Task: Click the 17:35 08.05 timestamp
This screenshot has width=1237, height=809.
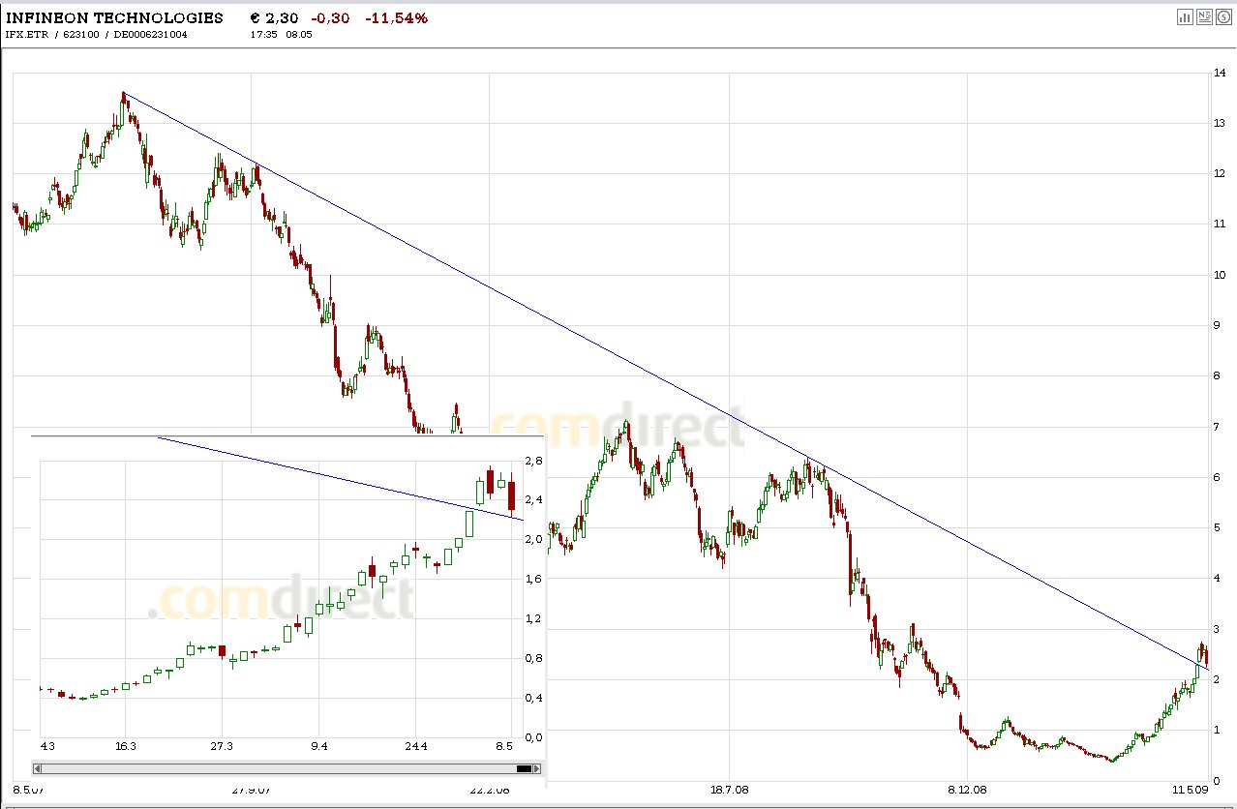Action: 280,34
